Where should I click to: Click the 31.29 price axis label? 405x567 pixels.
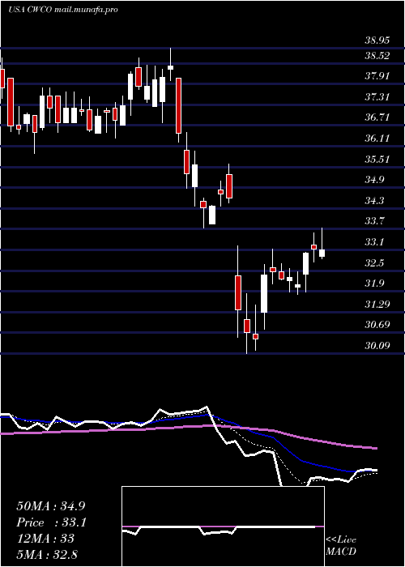tap(377, 304)
